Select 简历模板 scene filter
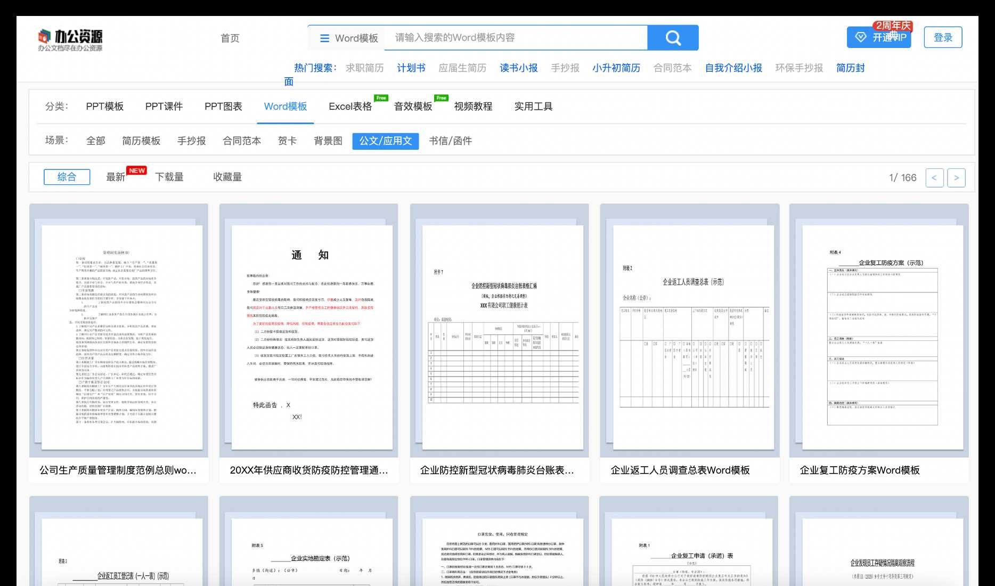 pyautogui.click(x=141, y=141)
